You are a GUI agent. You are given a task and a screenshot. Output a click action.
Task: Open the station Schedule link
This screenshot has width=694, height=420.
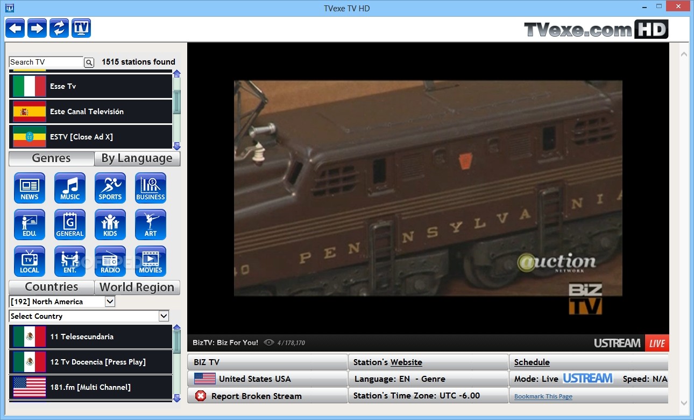click(532, 362)
